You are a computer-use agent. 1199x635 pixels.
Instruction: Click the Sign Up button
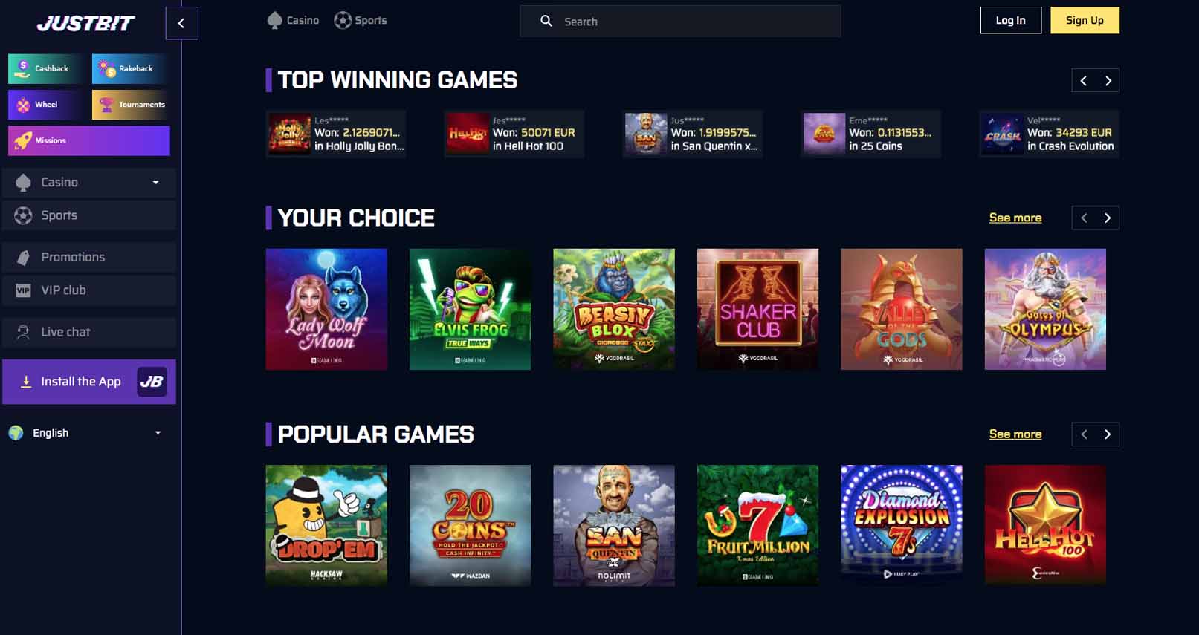coord(1085,21)
